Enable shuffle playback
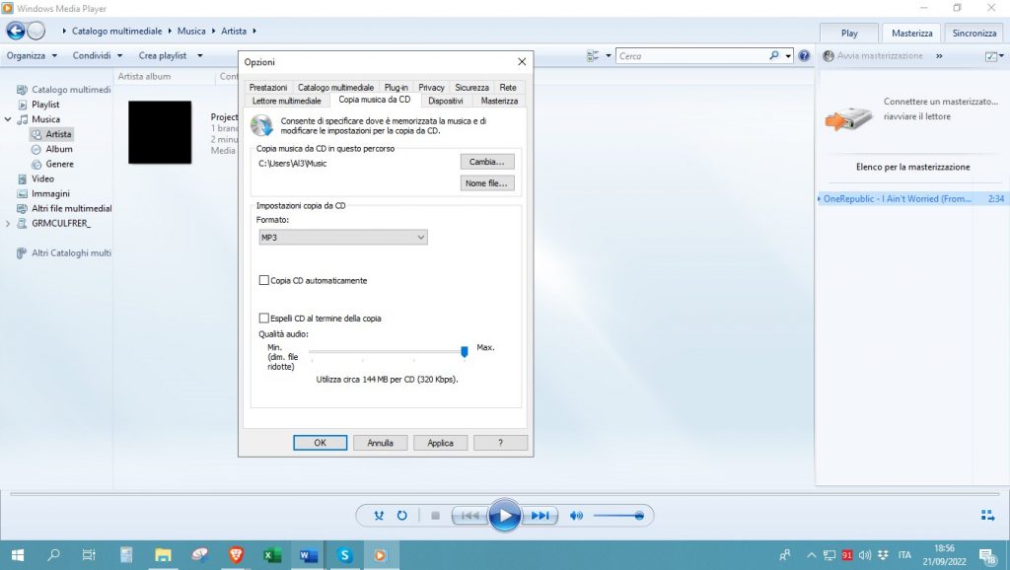The image size is (1010, 570). [x=379, y=515]
